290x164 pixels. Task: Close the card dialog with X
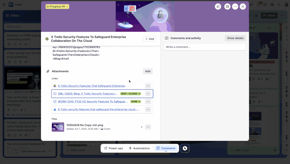click(243, 6)
